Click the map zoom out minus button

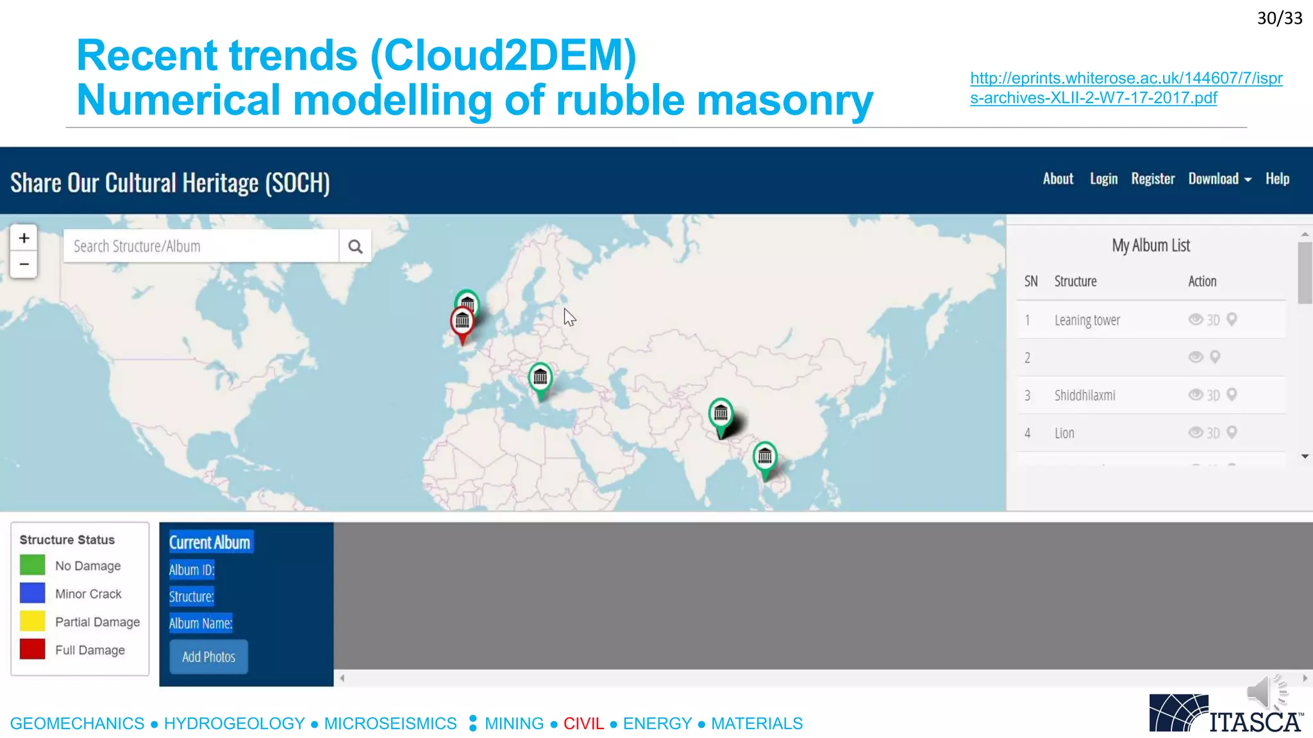point(24,264)
